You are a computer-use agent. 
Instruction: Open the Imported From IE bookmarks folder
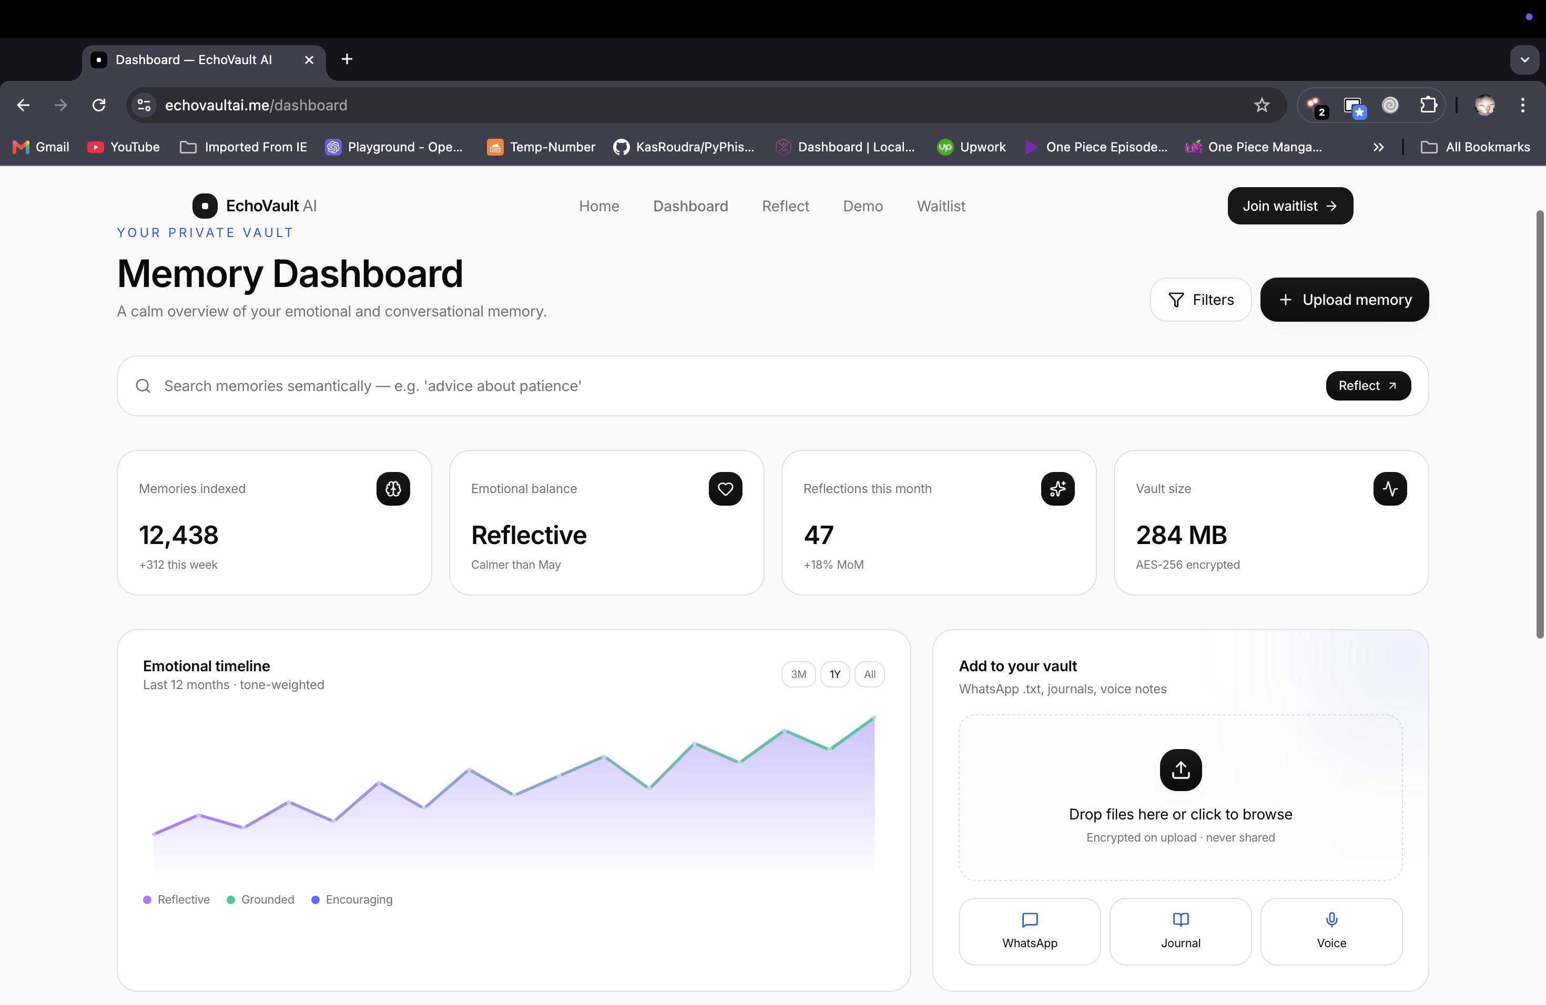pos(243,147)
